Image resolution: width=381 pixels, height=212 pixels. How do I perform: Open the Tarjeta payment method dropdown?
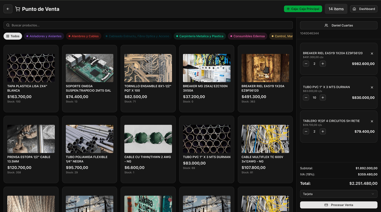(338, 194)
